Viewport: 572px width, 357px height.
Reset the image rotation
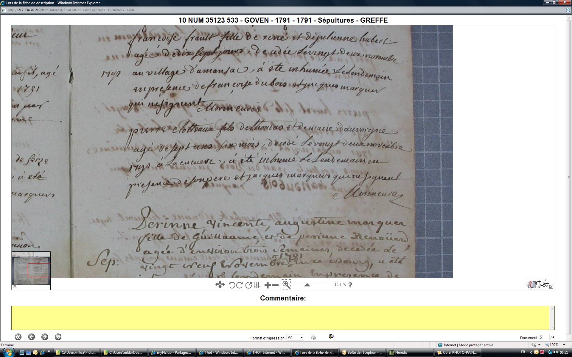248,285
